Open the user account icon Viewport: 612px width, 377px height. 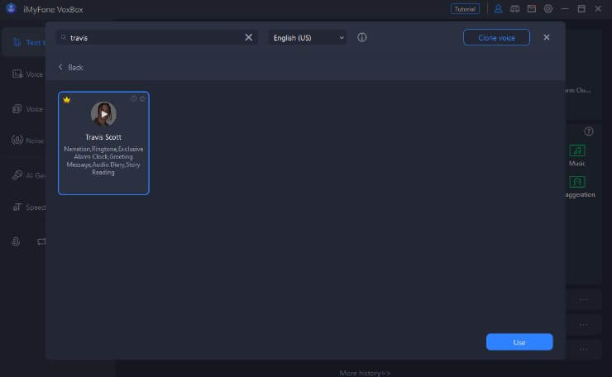pyautogui.click(x=498, y=8)
